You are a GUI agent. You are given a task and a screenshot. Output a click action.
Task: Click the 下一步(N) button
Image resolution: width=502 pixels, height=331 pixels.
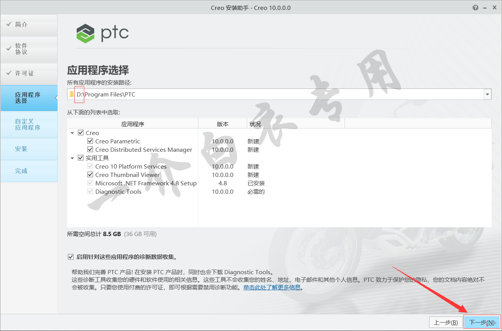(x=482, y=323)
